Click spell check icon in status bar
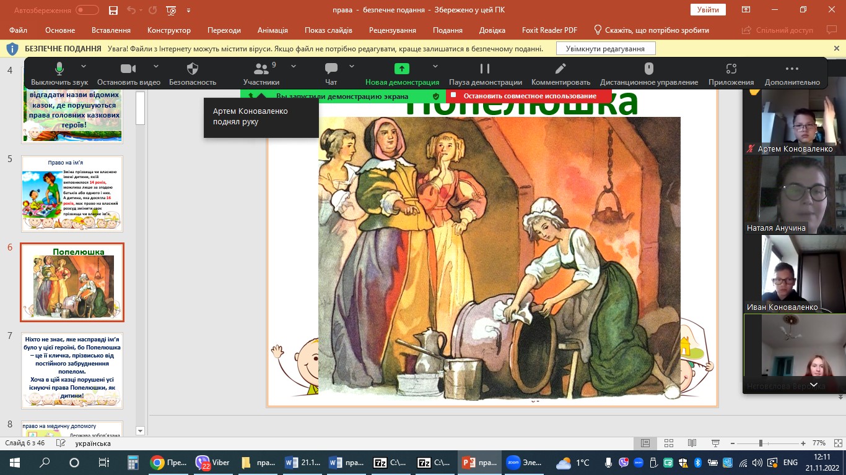Image resolution: width=846 pixels, height=475 pixels. 61,443
